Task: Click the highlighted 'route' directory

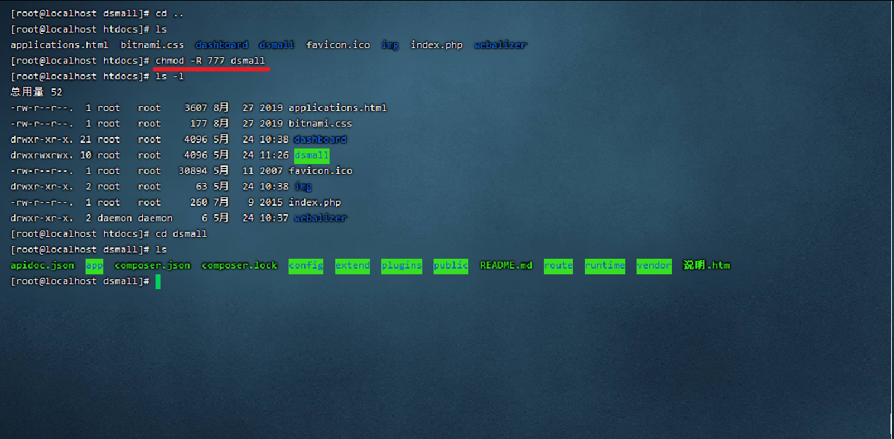Action: pos(558,266)
